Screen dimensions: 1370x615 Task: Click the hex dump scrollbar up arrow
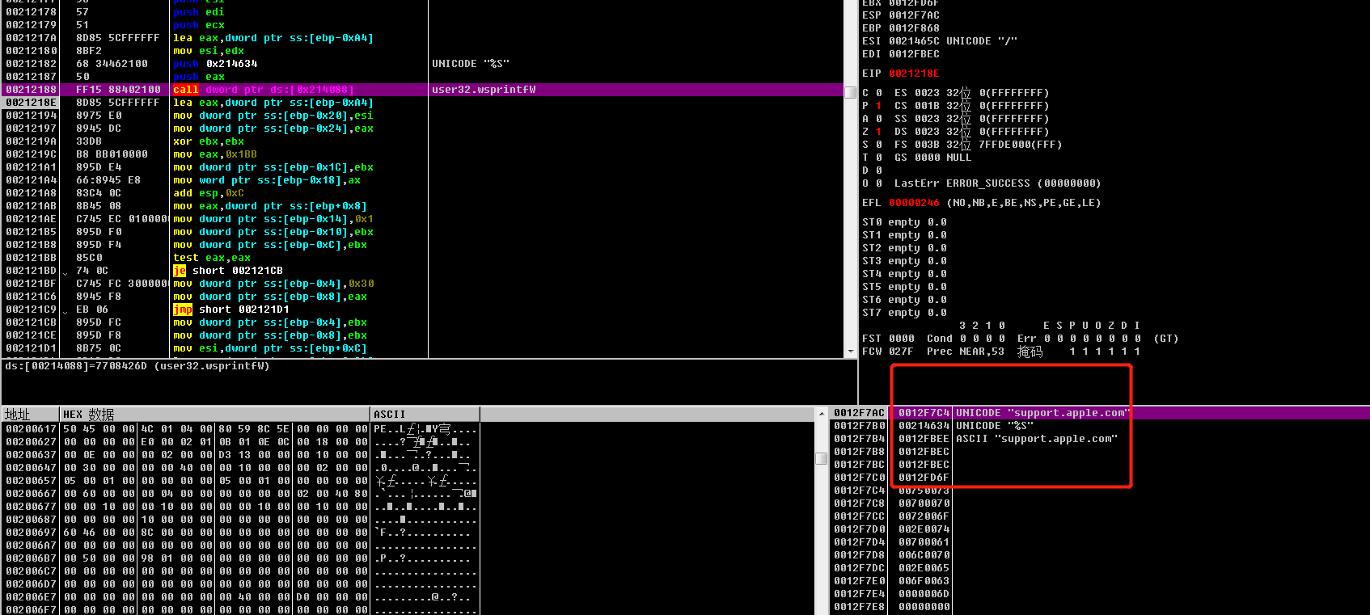pos(822,414)
